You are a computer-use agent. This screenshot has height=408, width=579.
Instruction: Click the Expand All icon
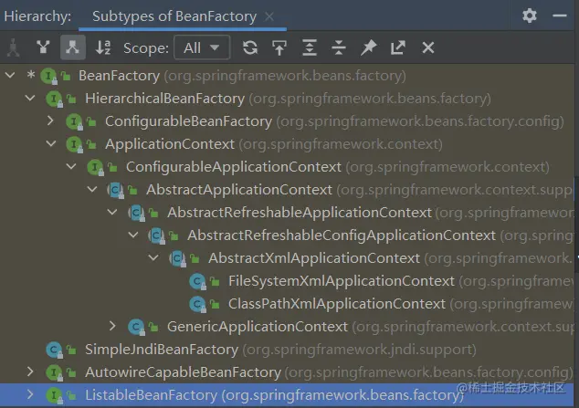point(310,47)
